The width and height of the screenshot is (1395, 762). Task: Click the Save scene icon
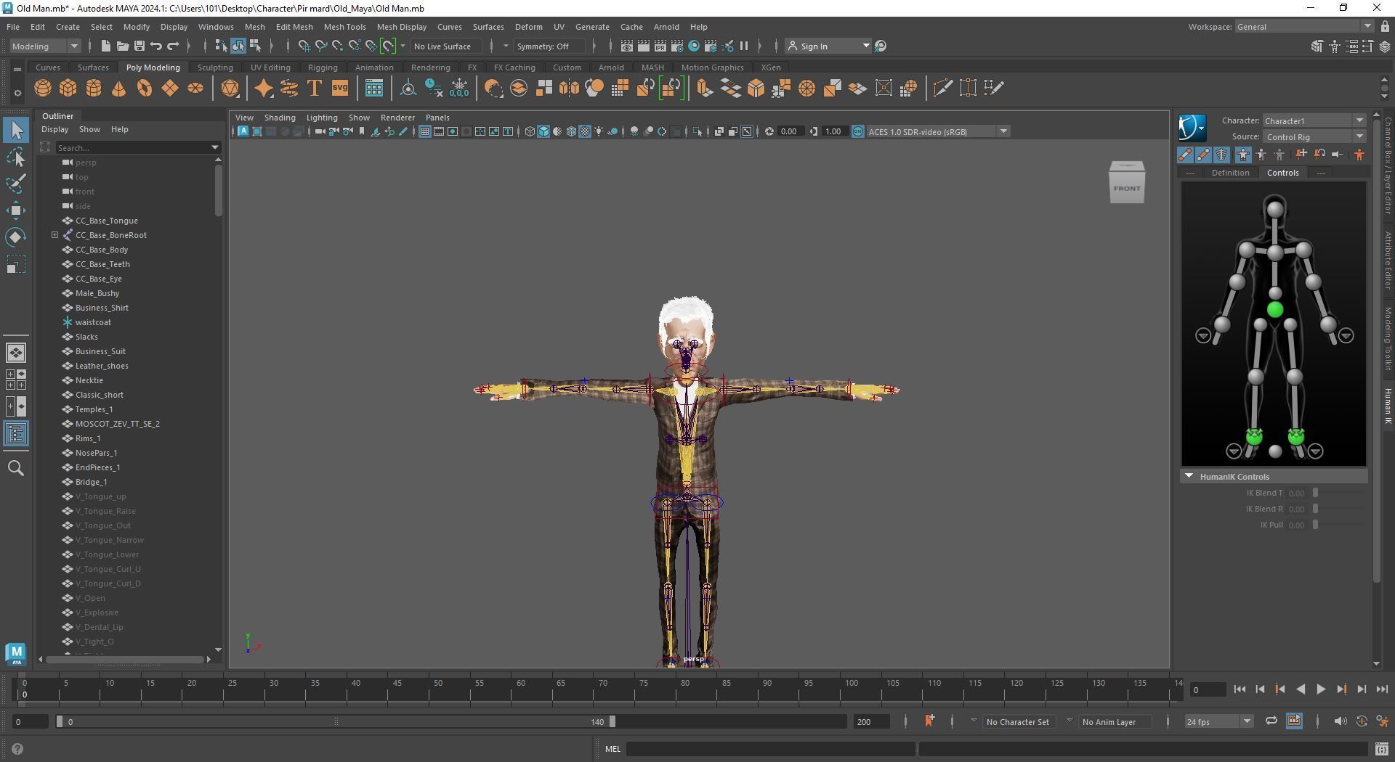pyautogui.click(x=139, y=46)
